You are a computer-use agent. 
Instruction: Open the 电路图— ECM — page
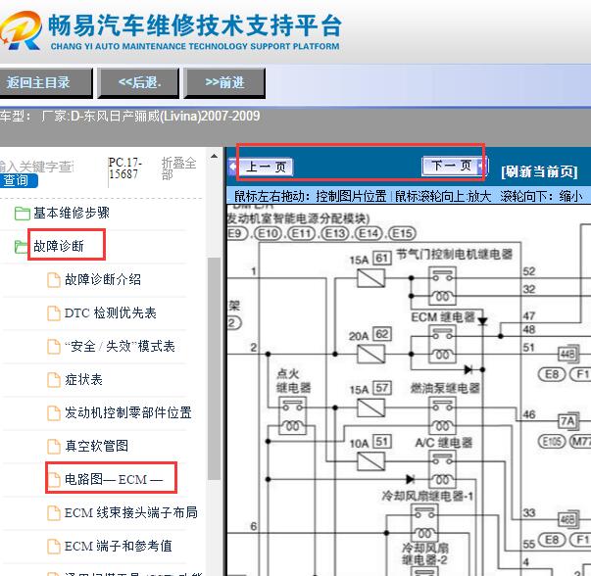pos(114,479)
